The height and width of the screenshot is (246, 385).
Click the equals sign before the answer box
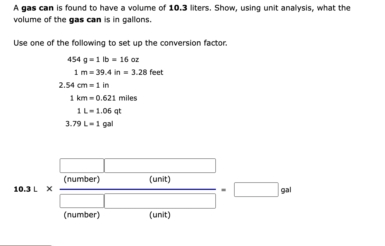click(223, 190)
